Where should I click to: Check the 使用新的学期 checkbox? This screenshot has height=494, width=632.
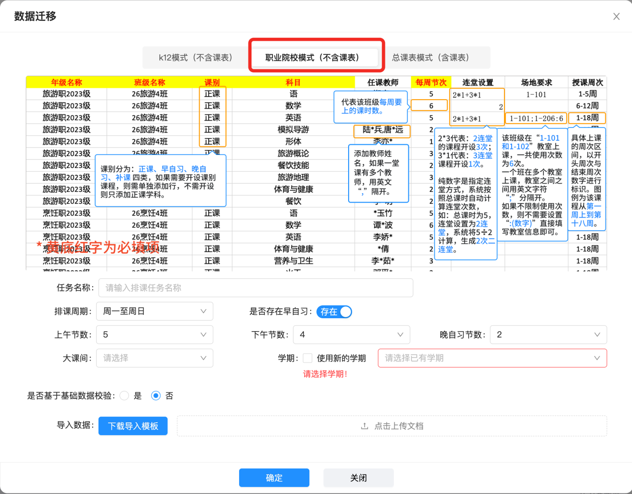click(x=308, y=358)
